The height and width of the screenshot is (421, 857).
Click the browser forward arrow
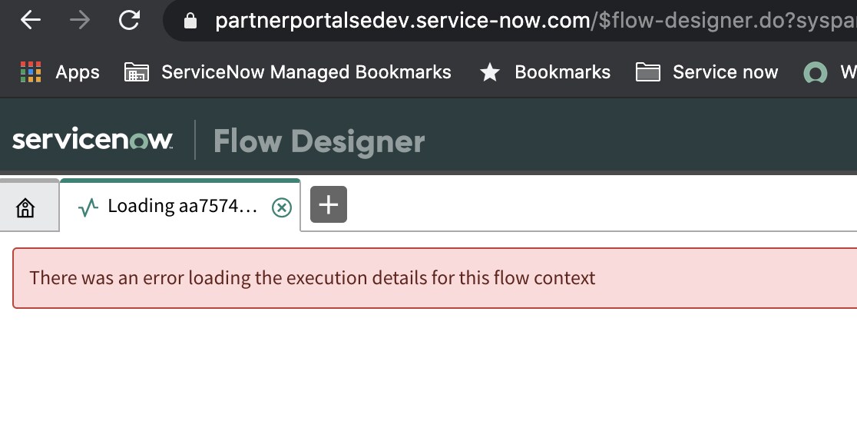click(79, 21)
